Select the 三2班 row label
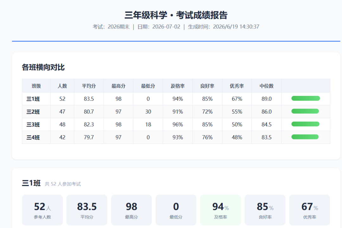This screenshot has width=342, height=228. [33, 112]
